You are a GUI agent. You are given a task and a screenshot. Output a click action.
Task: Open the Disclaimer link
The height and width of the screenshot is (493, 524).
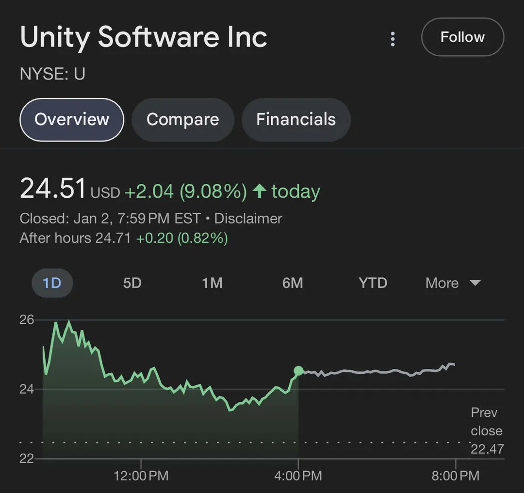(248, 219)
